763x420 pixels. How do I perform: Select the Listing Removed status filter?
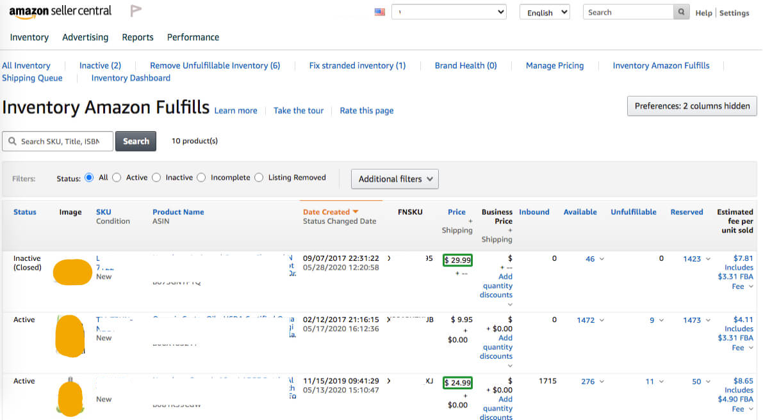point(259,178)
